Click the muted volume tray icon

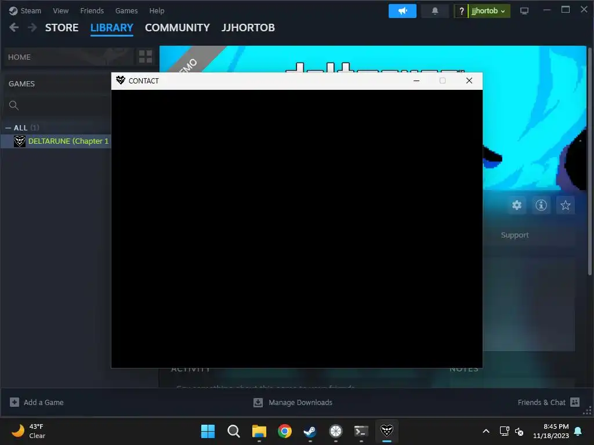point(519,431)
